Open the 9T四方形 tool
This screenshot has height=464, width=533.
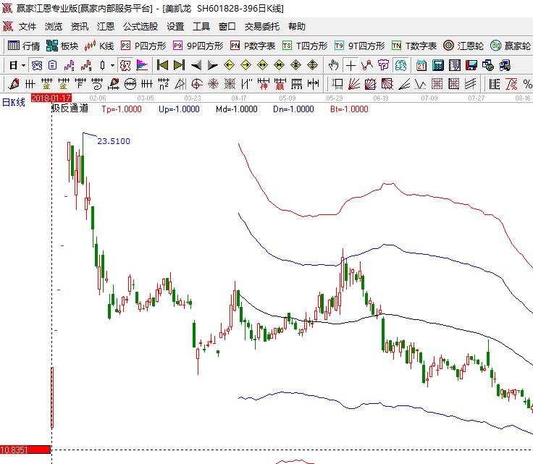pyautogui.click(x=360, y=46)
